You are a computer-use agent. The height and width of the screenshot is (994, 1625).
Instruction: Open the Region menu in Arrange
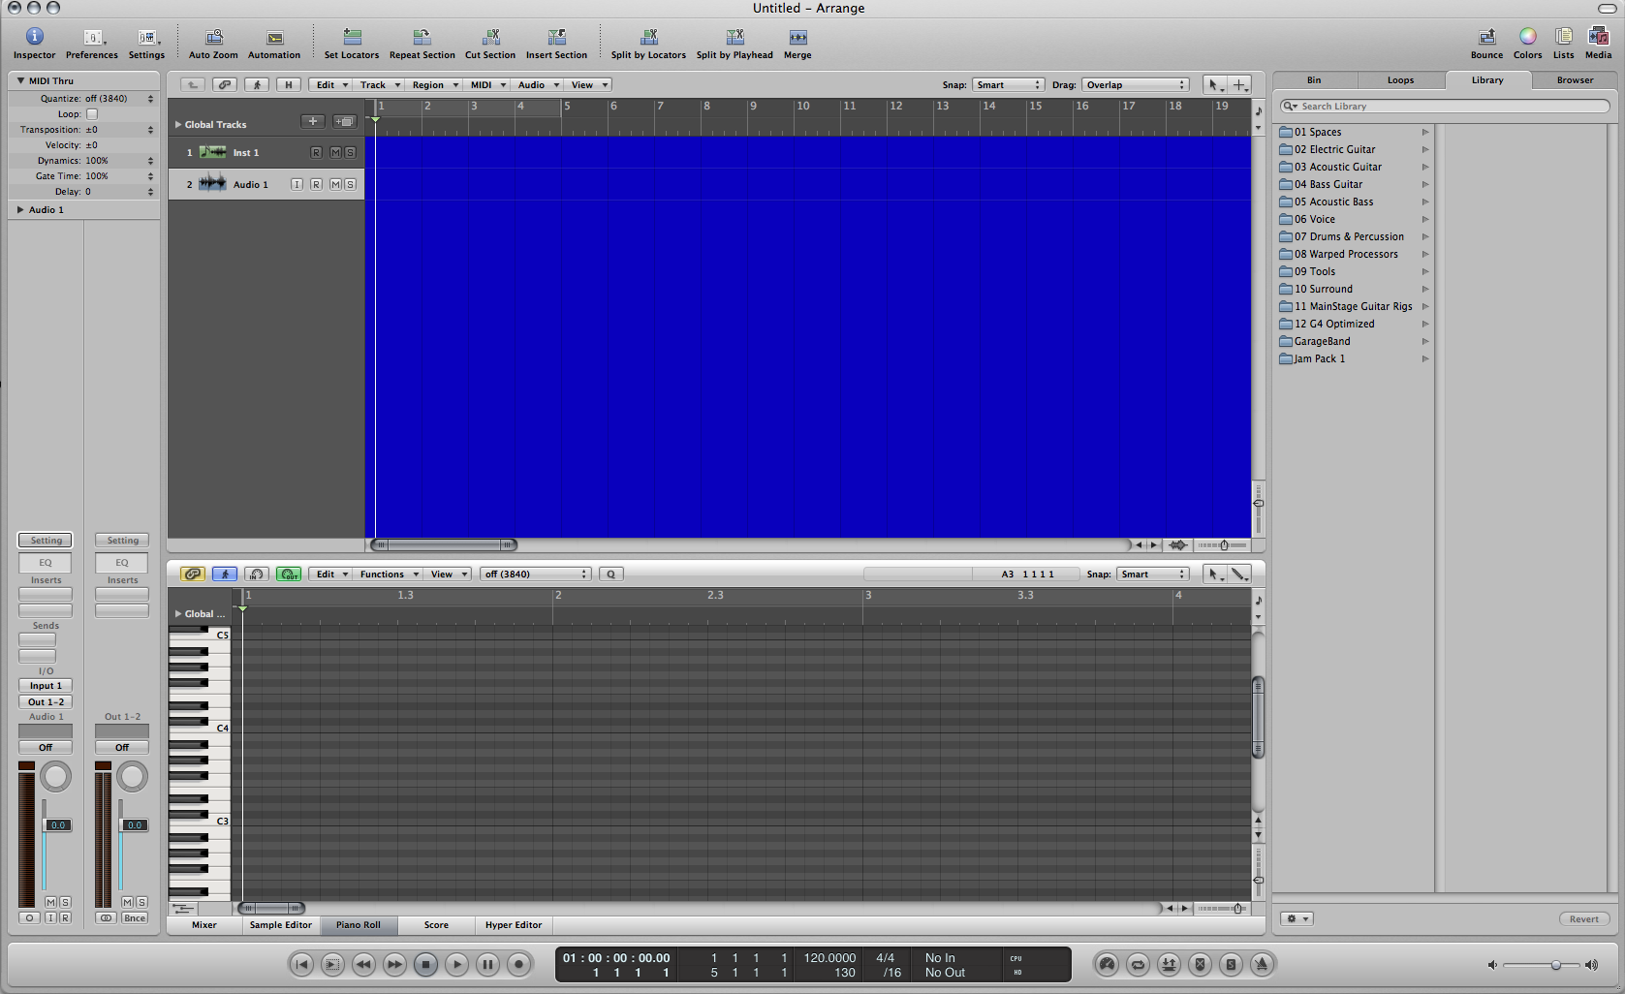coord(433,85)
